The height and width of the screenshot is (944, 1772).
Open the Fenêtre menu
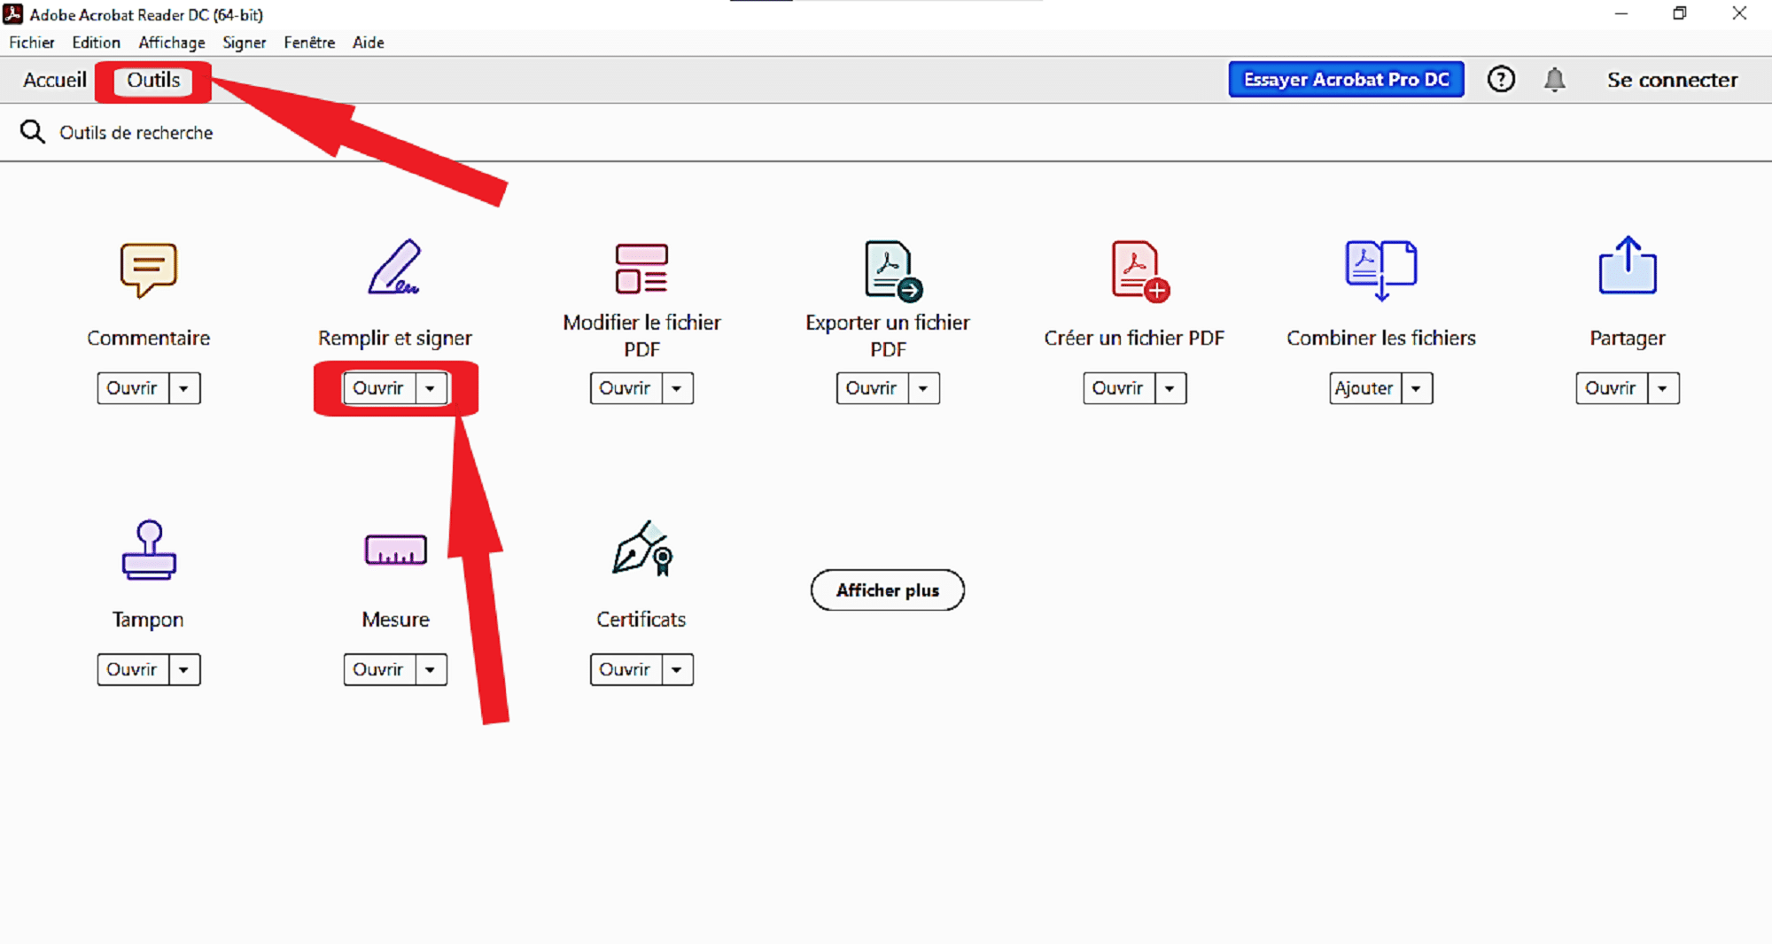309,43
